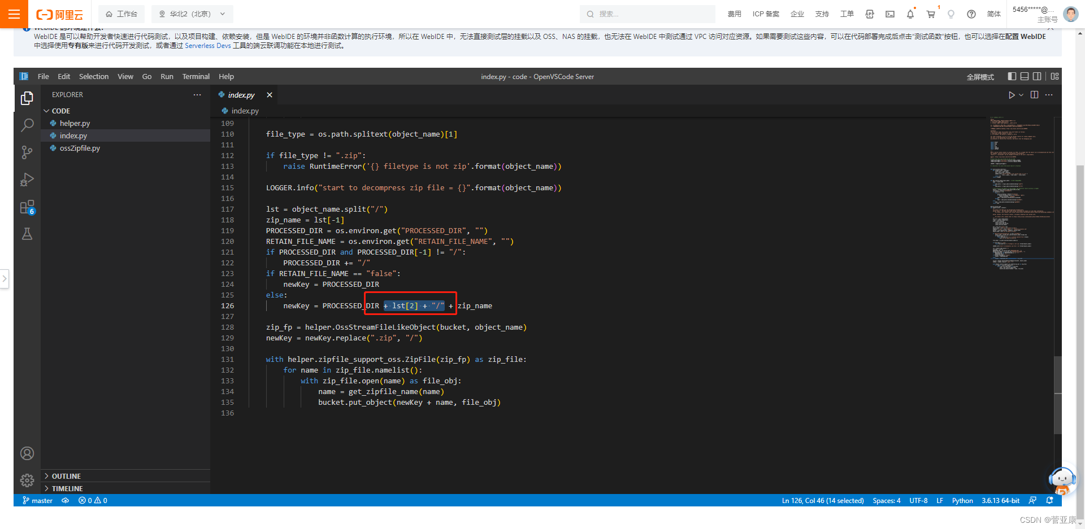This screenshot has height=529, width=1085.
Task: Open the Explorer view in activity bar
Action: point(27,98)
